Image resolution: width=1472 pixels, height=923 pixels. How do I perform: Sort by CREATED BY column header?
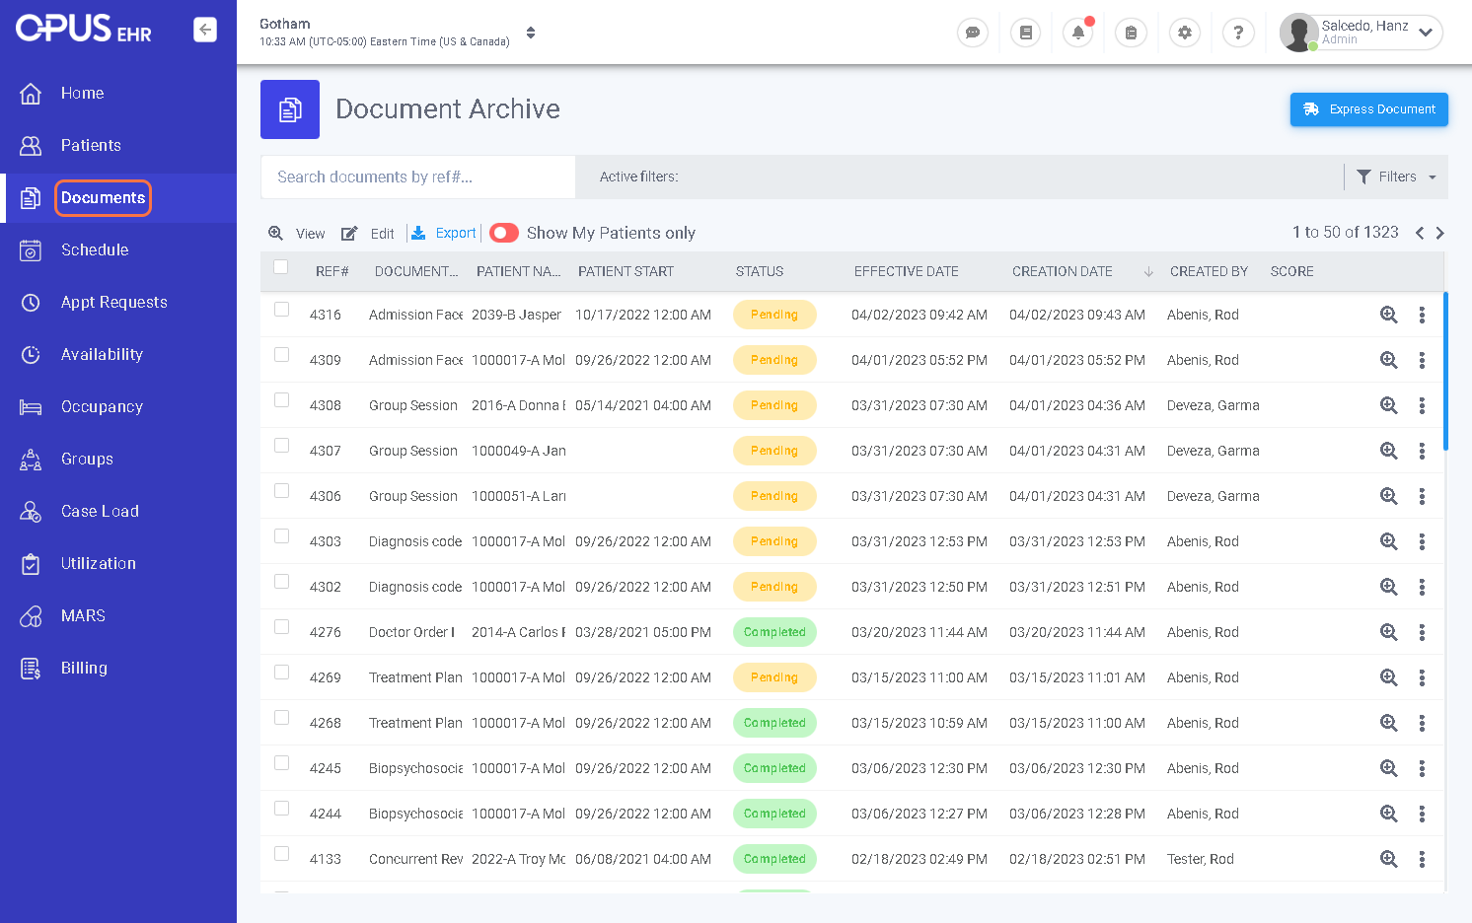coord(1209,271)
